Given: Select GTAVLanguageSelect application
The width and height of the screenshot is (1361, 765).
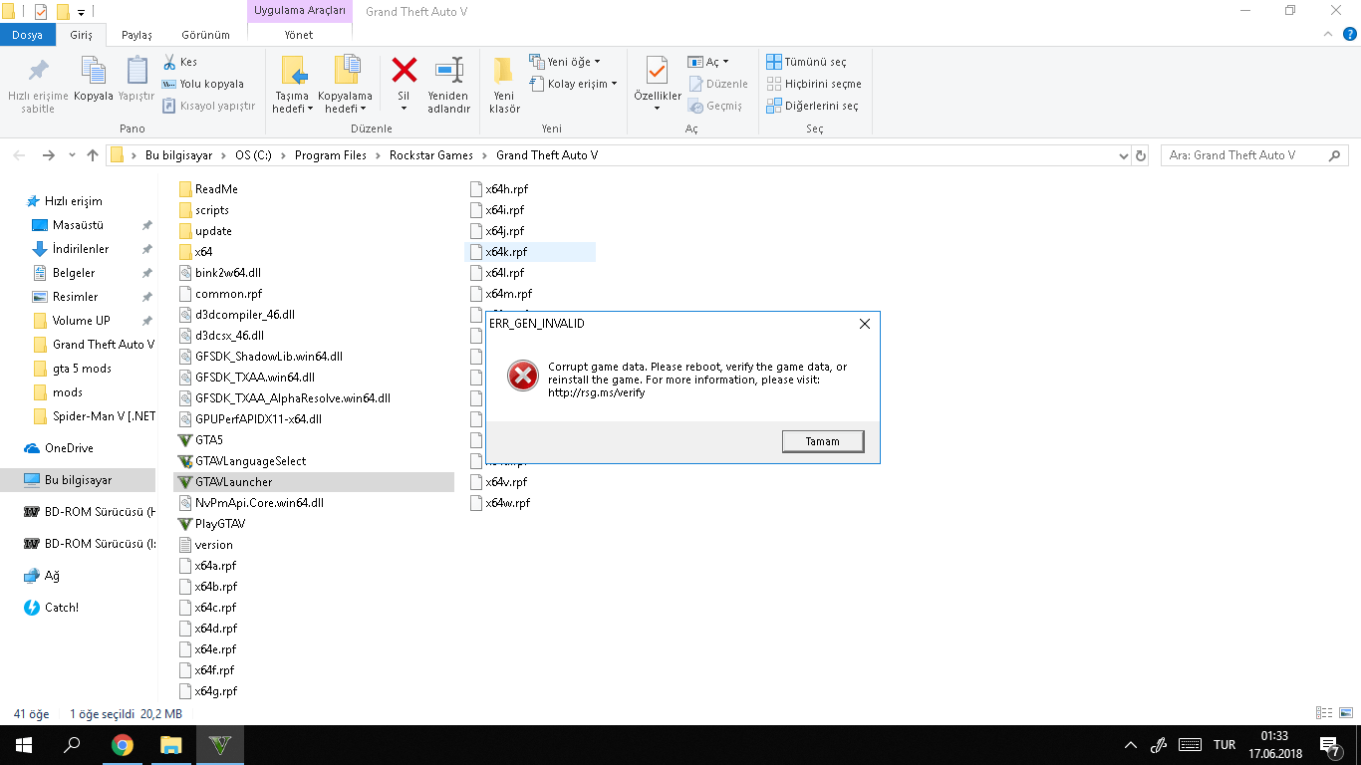Looking at the screenshot, I should tap(250, 461).
